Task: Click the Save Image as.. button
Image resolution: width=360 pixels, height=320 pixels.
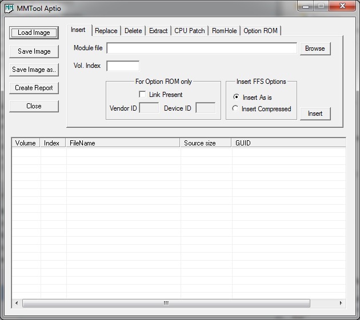Action: click(34, 70)
